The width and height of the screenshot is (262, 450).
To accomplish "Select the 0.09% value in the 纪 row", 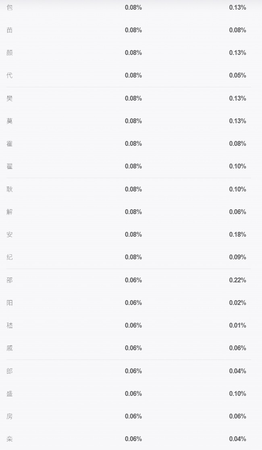I will coord(237,257).
